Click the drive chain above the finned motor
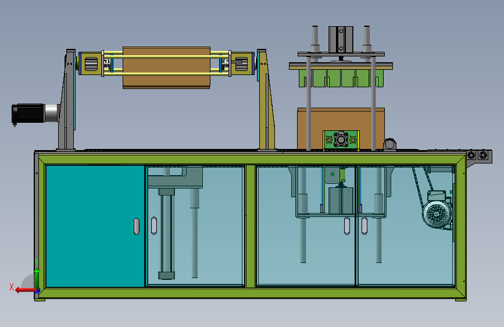The height and width of the screenshot is (327, 504). (x=423, y=186)
